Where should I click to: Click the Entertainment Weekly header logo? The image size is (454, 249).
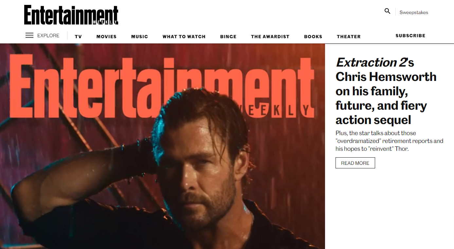tap(71, 15)
